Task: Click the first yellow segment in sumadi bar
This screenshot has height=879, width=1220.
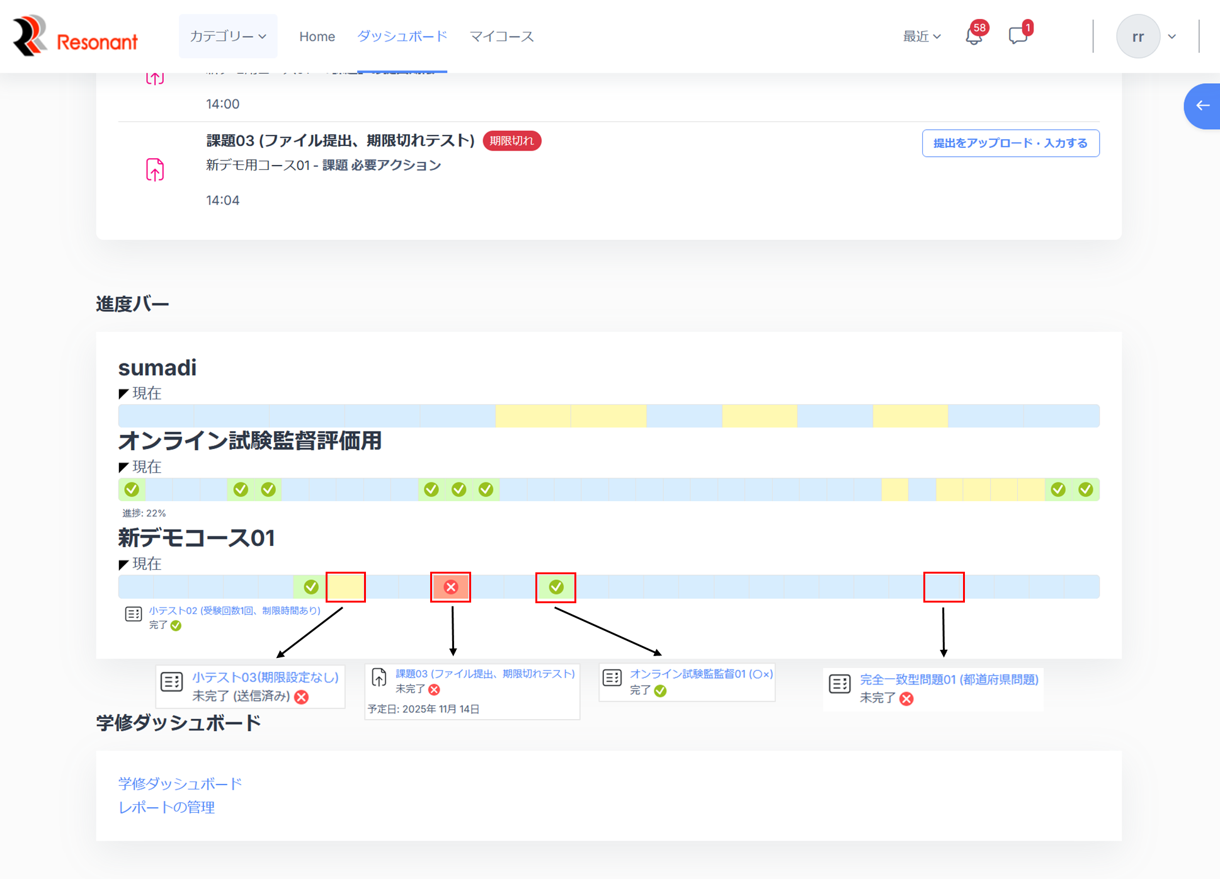Action: click(x=533, y=416)
